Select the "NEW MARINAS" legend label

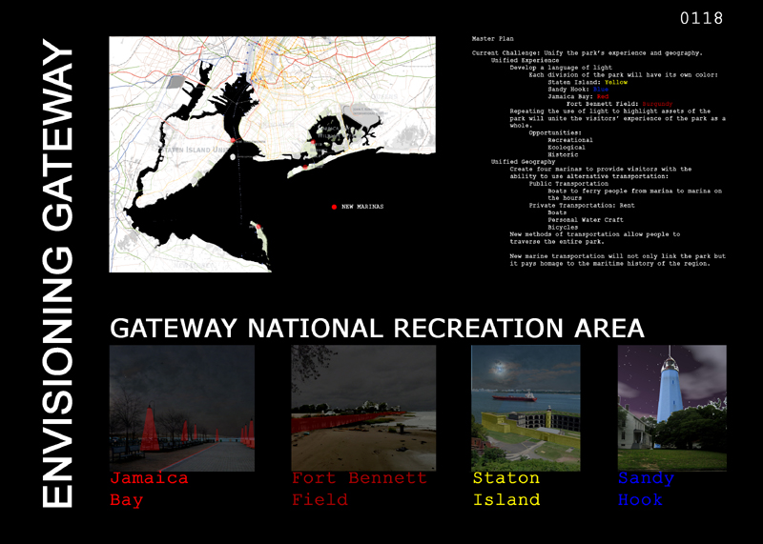click(362, 207)
